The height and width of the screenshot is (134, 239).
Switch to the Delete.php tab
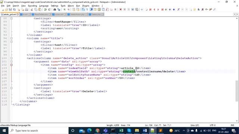point(96,15)
